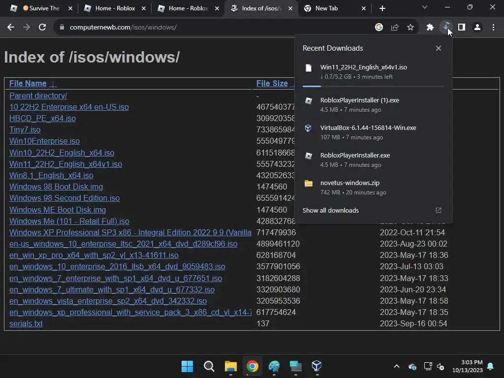Open the Chrome profile icon

(x=477, y=28)
